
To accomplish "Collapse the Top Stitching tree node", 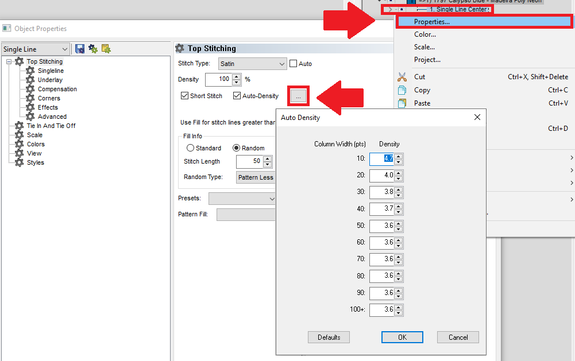I will [x=9, y=61].
